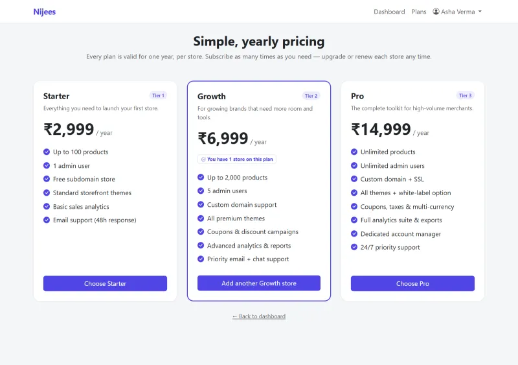Click the Choose Starter button
This screenshot has height=365, width=518.
(105, 283)
